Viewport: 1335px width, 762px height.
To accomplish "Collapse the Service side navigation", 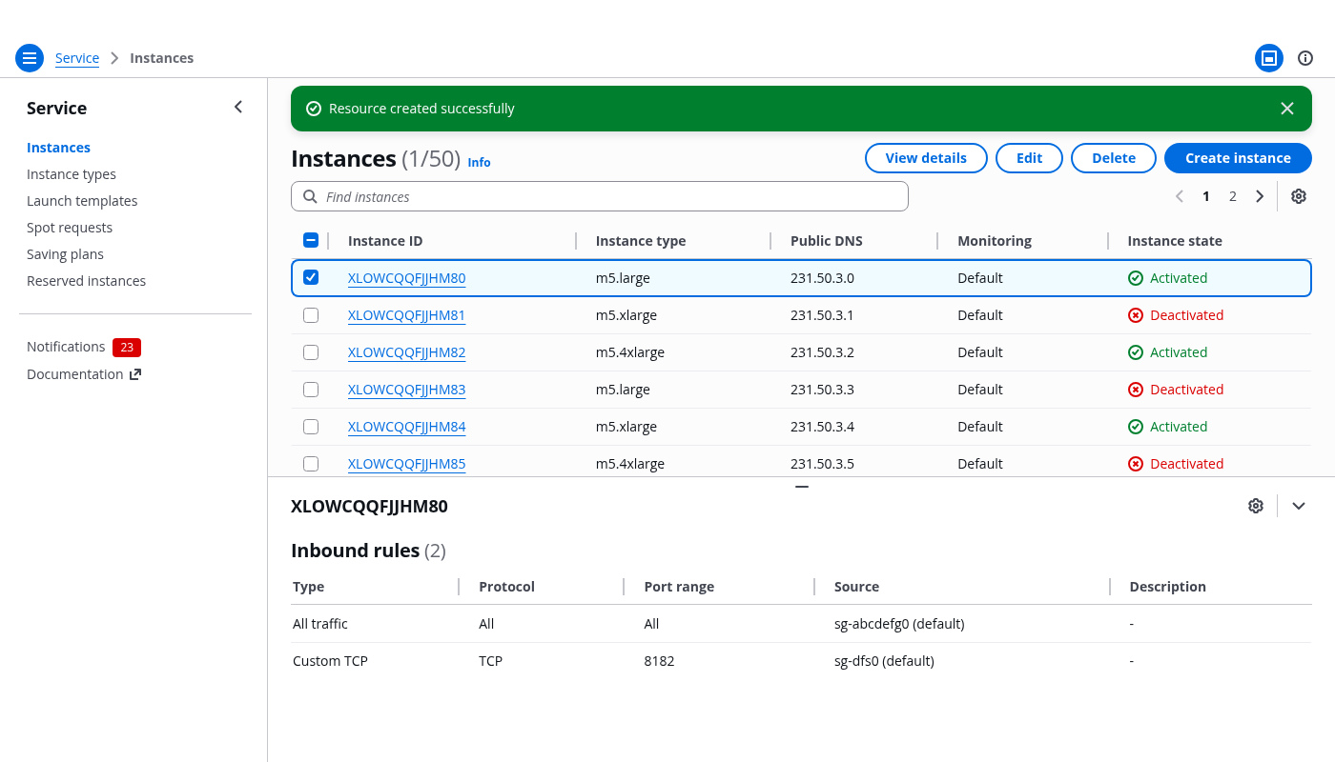I will point(238,108).
